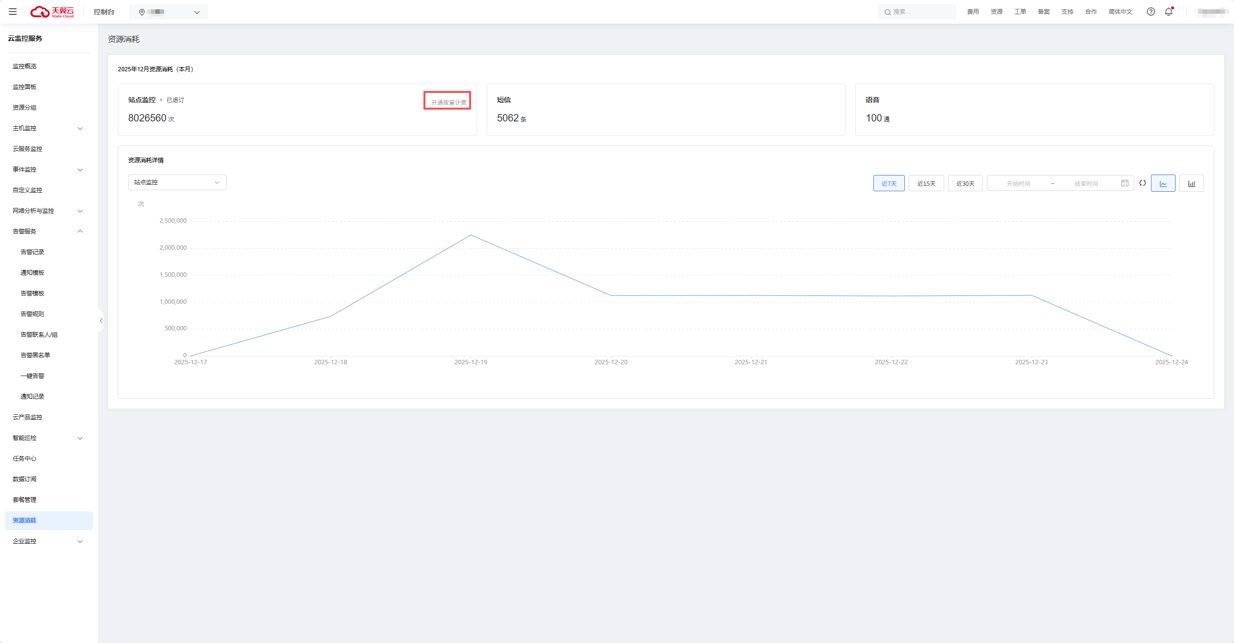This screenshot has height=643, width=1234.
Task: Go to 套餐管理 in the sidebar
Action: coord(25,500)
